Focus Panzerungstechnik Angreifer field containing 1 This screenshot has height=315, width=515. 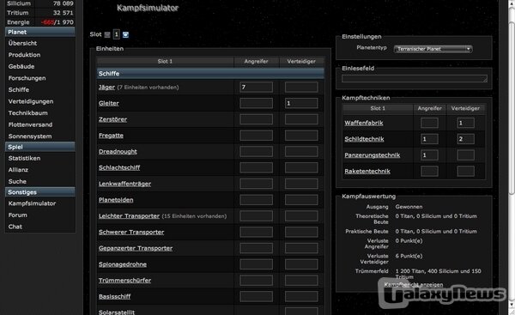pos(430,155)
